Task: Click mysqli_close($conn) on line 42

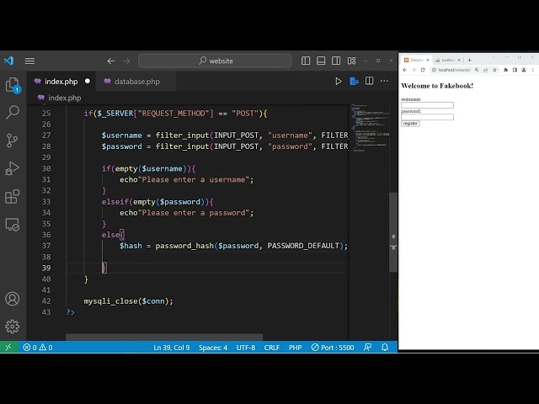Action: [x=128, y=301]
